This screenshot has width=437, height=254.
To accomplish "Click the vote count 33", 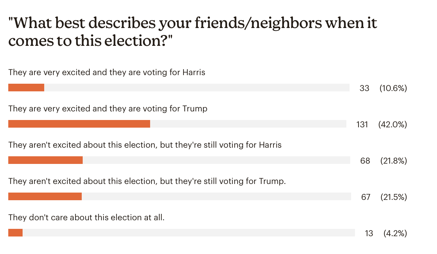I will (364, 88).
